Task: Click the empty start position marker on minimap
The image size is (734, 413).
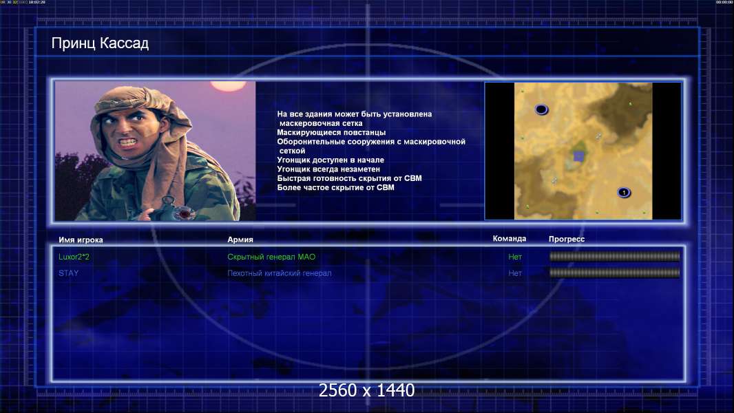Action: click(x=541, y=109)
